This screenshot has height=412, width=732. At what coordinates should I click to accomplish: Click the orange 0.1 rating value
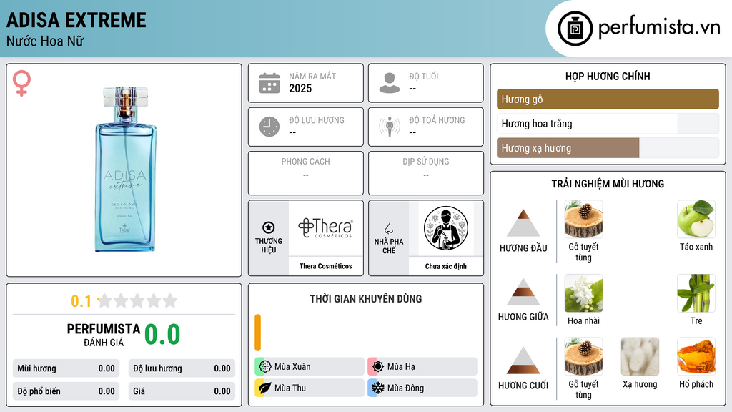(81, 301)
